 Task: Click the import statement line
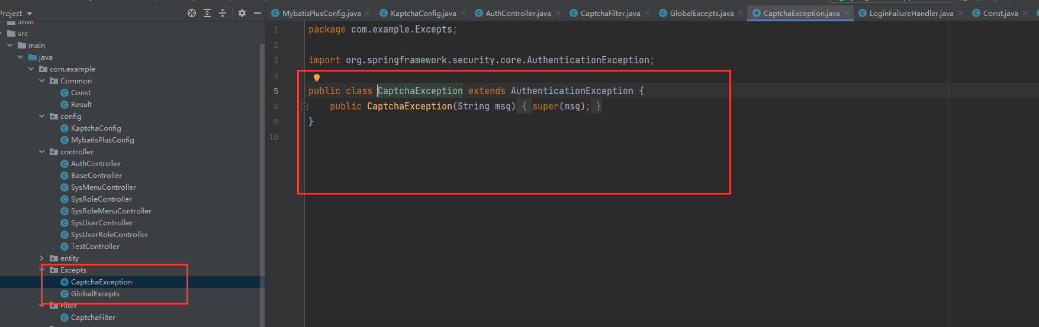(481, 60)
